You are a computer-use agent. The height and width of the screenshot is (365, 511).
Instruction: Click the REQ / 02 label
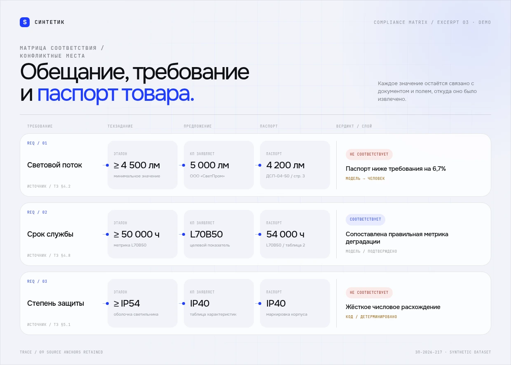coord(37,212)
